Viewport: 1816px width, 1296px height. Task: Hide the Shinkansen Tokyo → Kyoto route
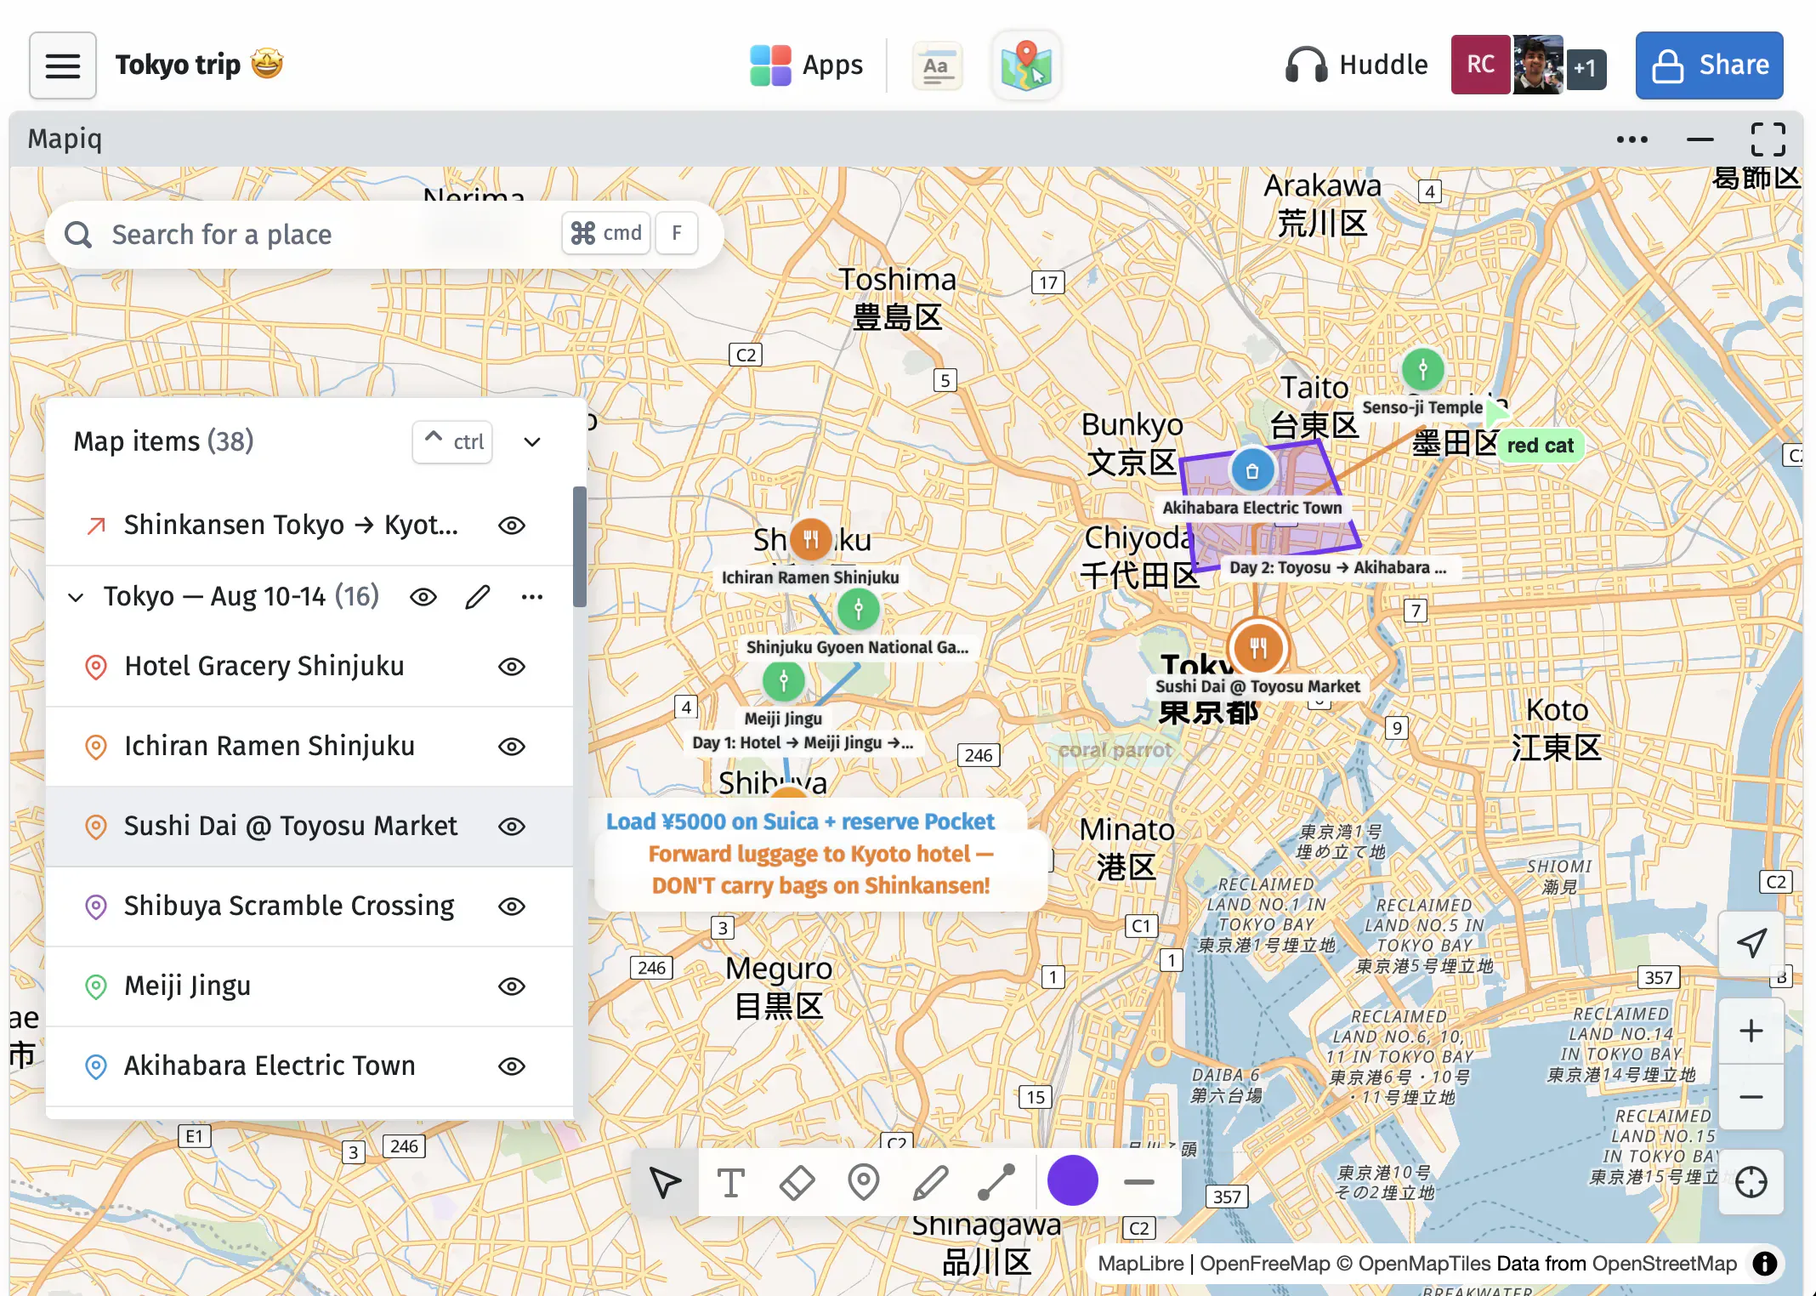[x=512, y=526]
